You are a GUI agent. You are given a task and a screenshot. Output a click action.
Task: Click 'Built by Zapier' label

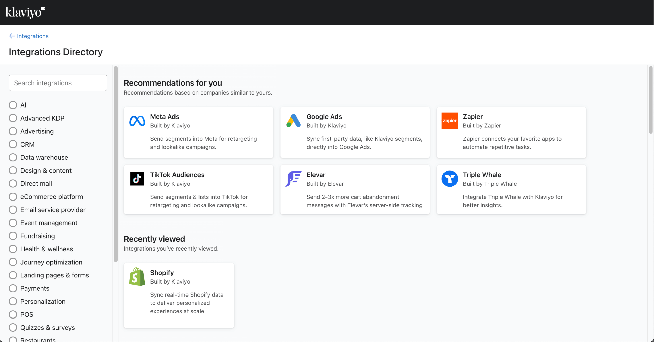(x=482, y=126)
